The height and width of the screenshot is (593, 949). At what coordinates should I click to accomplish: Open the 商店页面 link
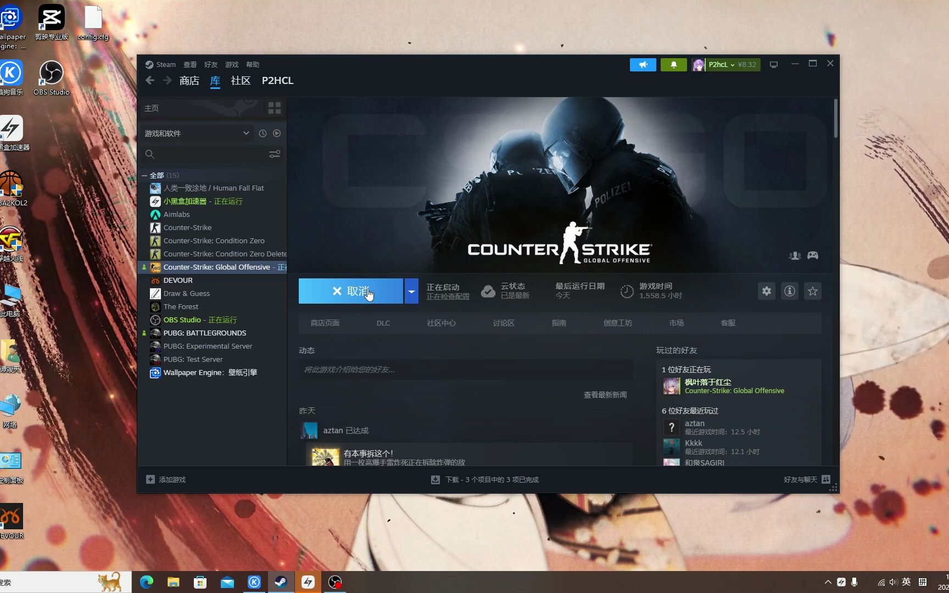(325, 323)
